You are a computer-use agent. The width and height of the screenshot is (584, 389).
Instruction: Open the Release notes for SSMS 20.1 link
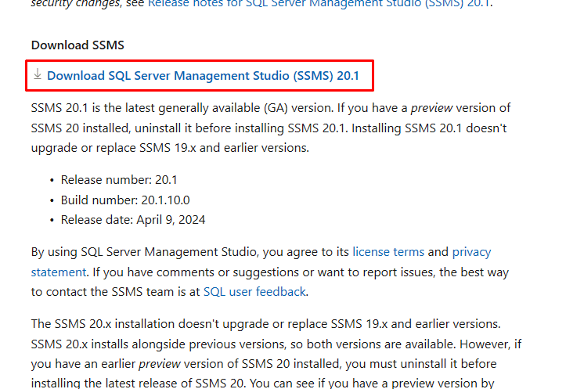coord(319,4)
